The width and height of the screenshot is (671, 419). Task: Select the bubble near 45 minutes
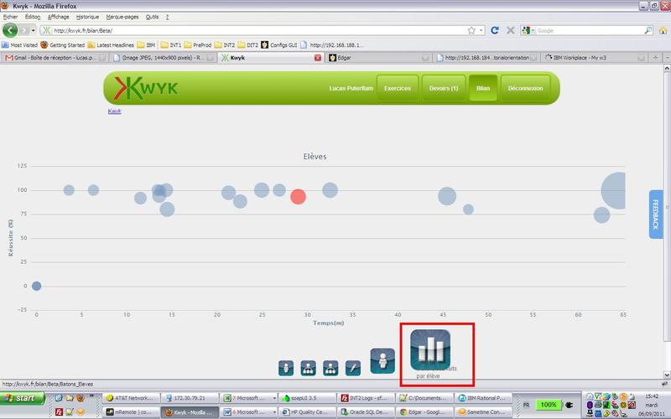(447, 196)
